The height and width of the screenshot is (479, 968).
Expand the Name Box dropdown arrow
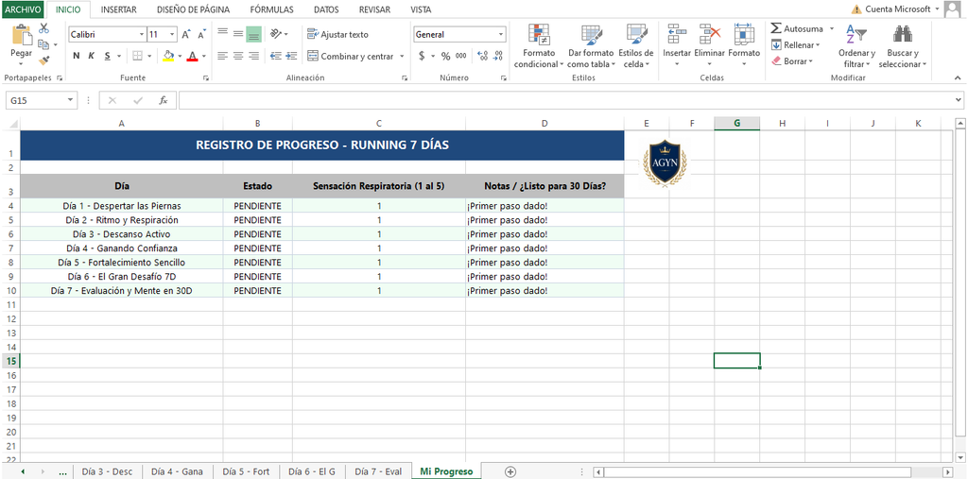coord(70,100)
